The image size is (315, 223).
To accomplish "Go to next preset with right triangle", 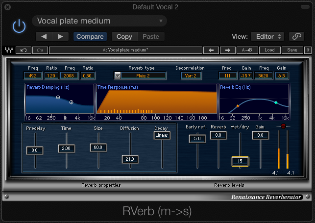I will [60, 37].
